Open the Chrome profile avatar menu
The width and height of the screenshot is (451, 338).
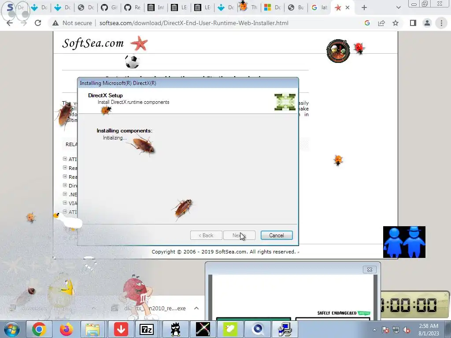[x=427, y=23]
